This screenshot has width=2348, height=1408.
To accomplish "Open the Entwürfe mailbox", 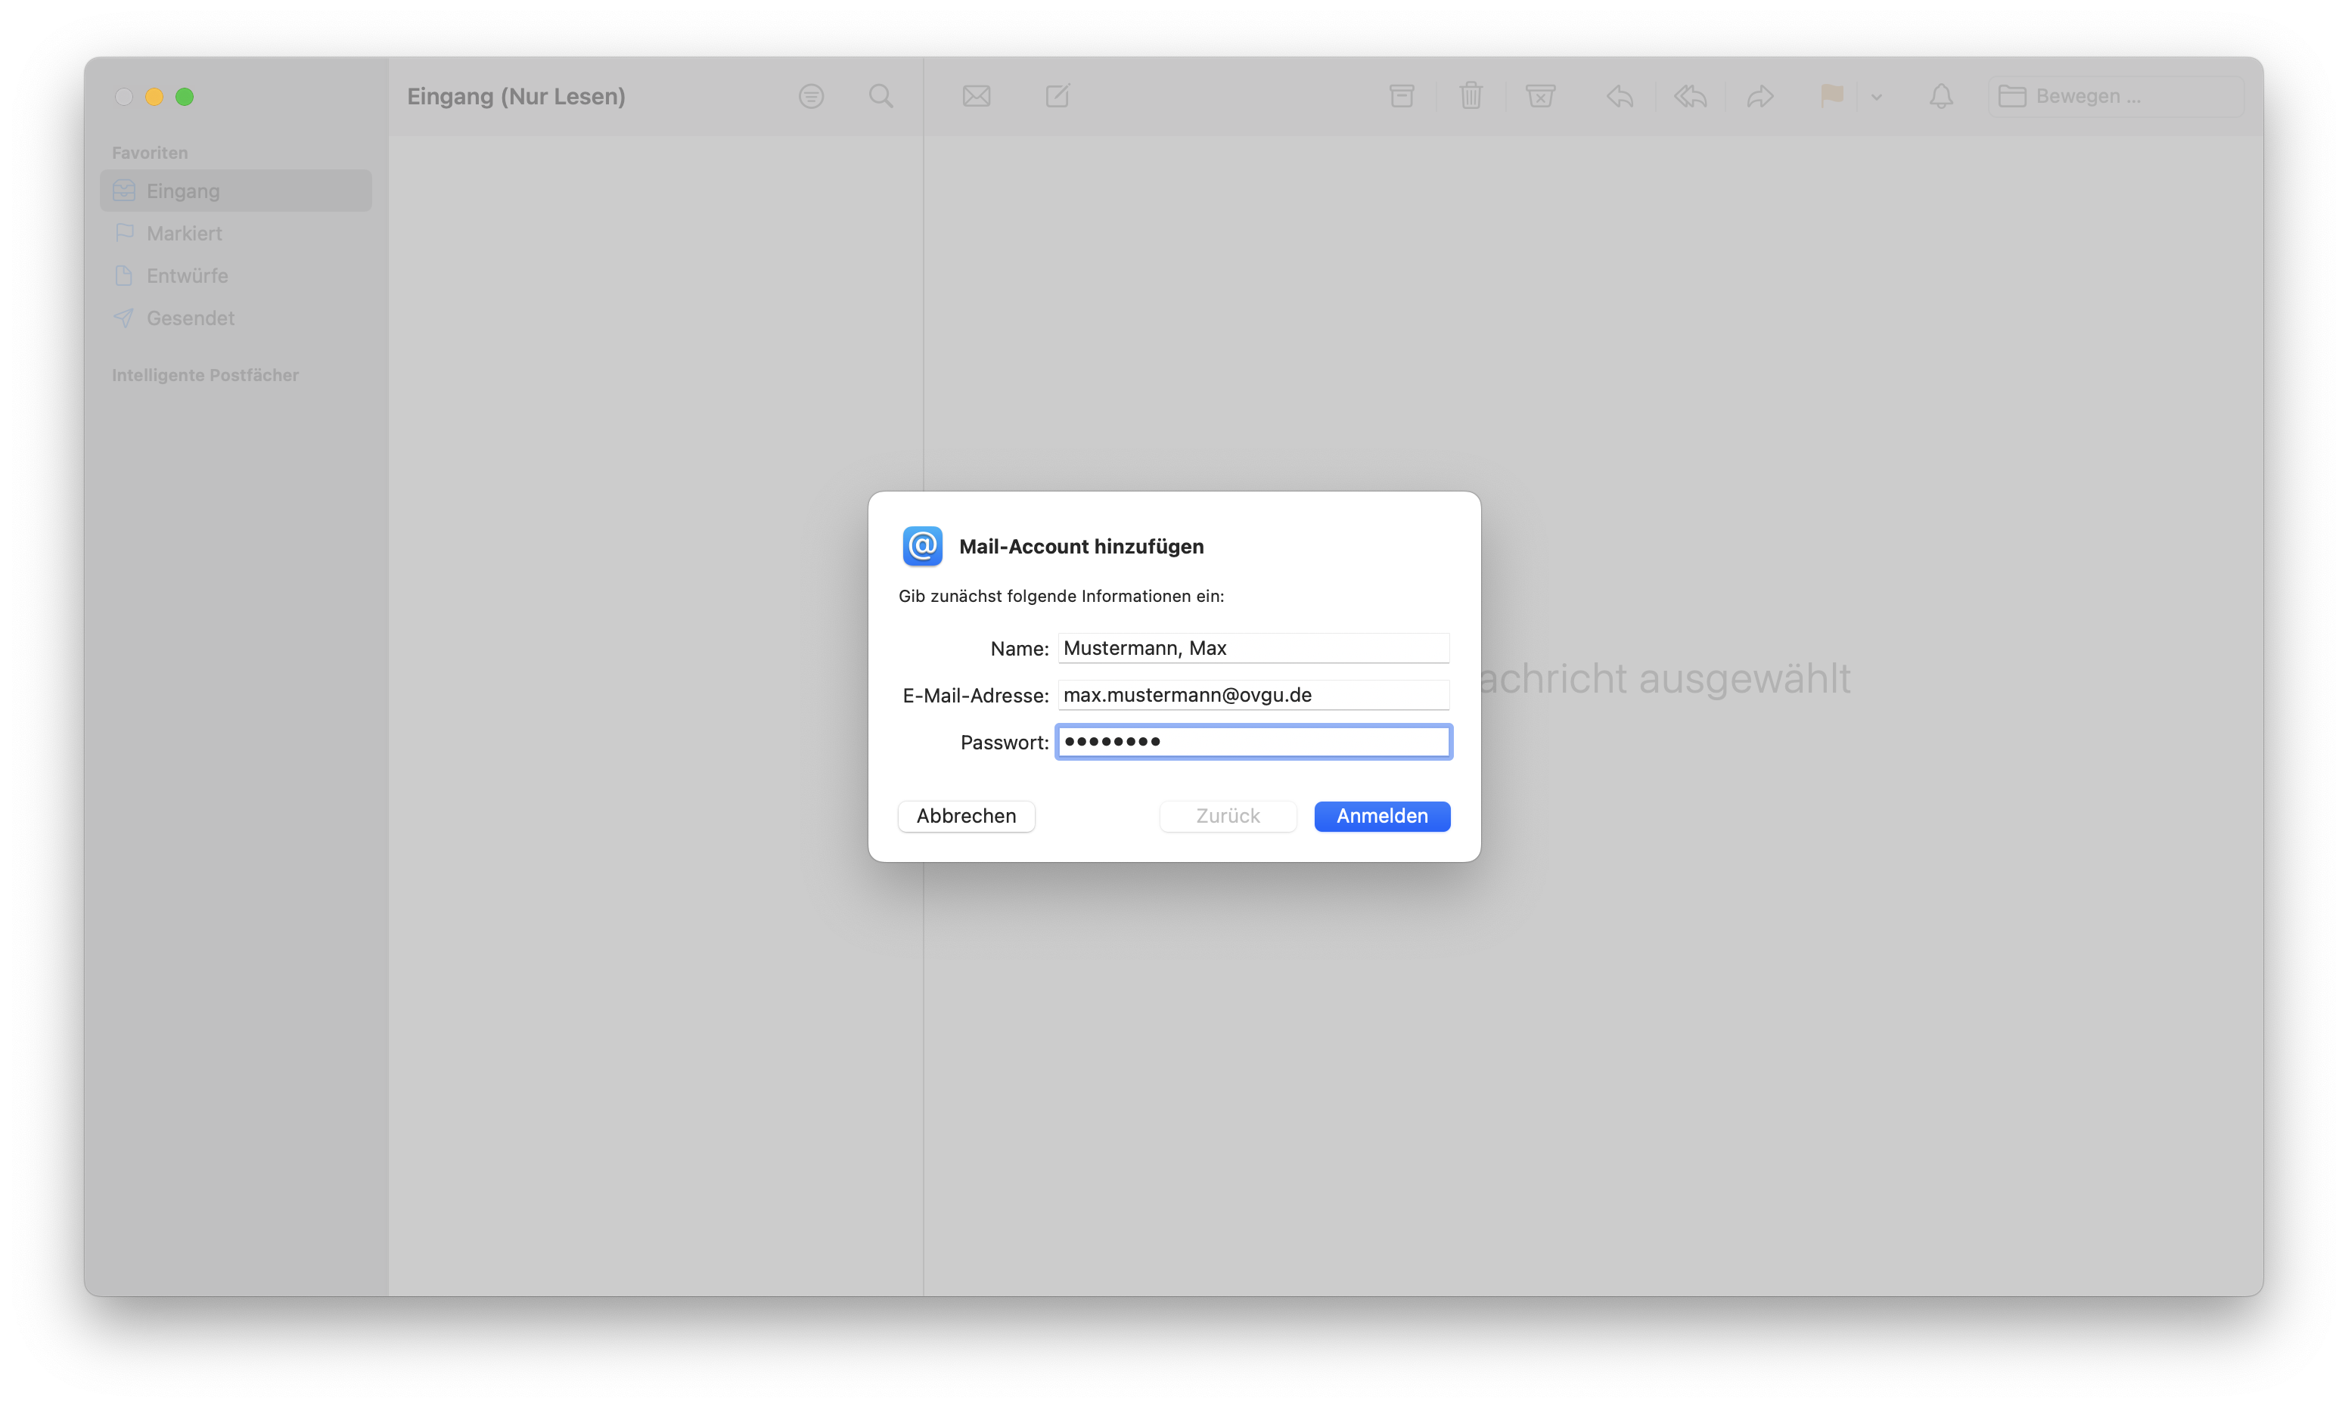I will pyautogui.click(x=187, y=276).
